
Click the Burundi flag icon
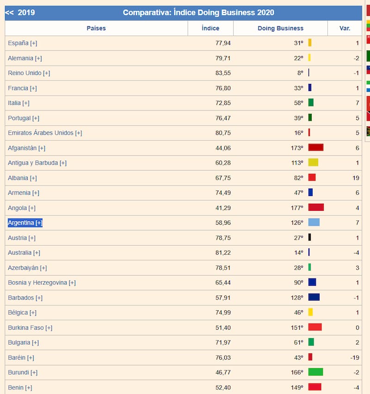tap(315, 372)
